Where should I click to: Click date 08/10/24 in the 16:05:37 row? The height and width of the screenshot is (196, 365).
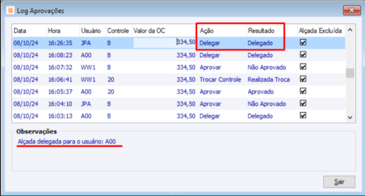click(x=26, y=91)
